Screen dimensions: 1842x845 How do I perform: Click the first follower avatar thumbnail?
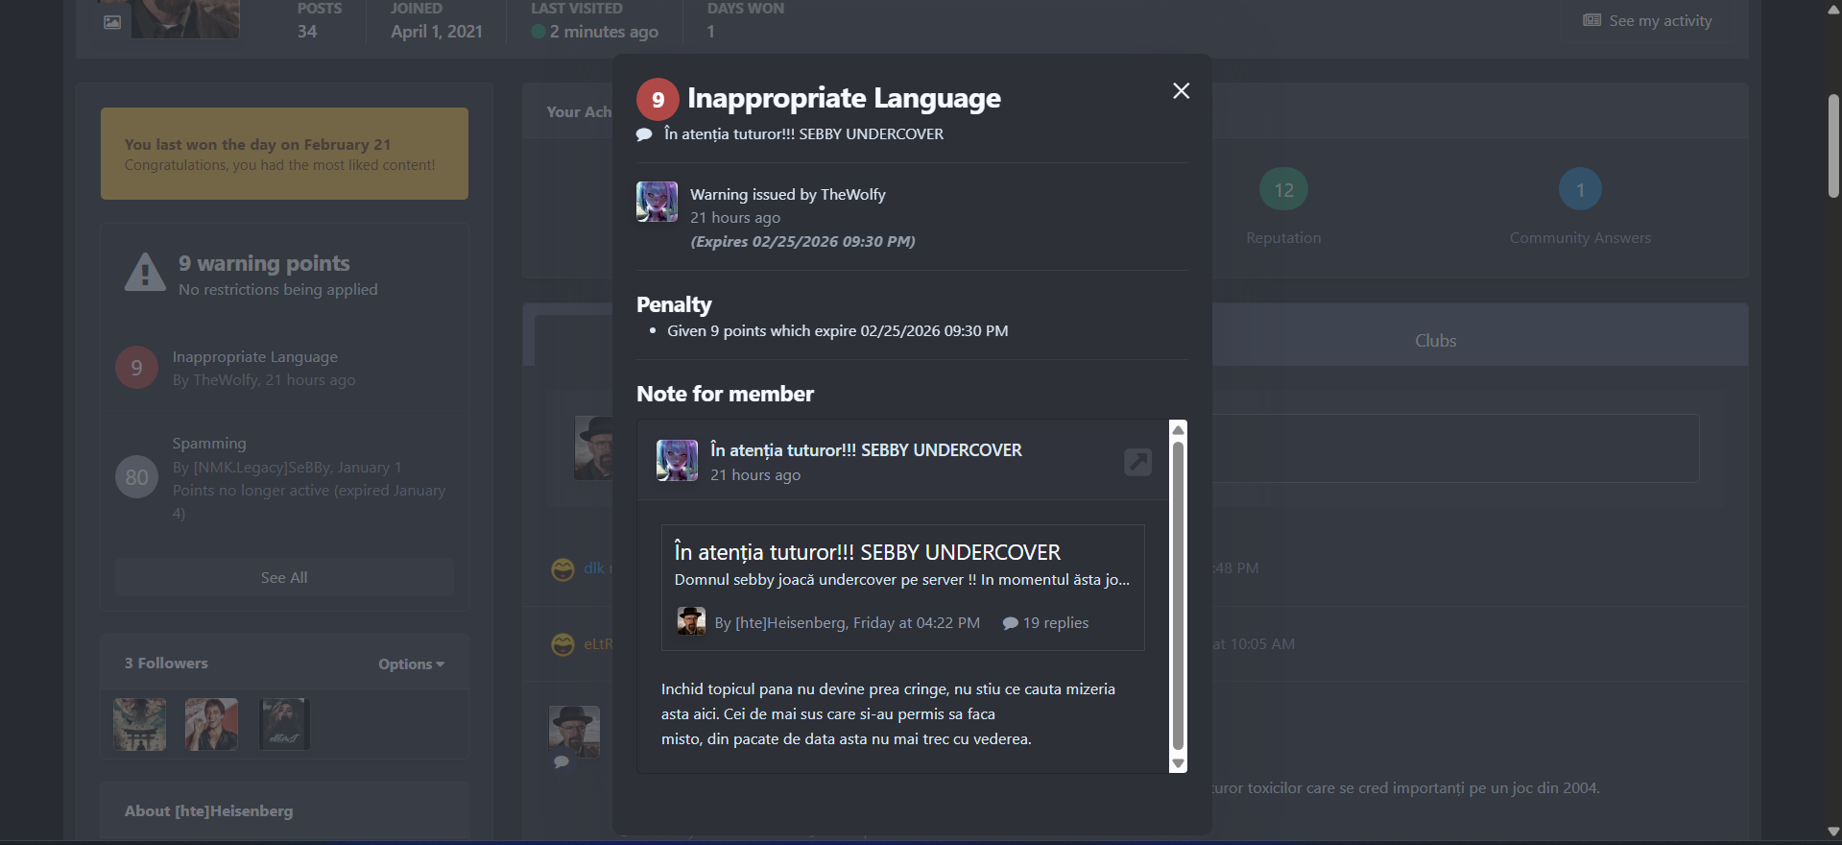pos(139,724)
